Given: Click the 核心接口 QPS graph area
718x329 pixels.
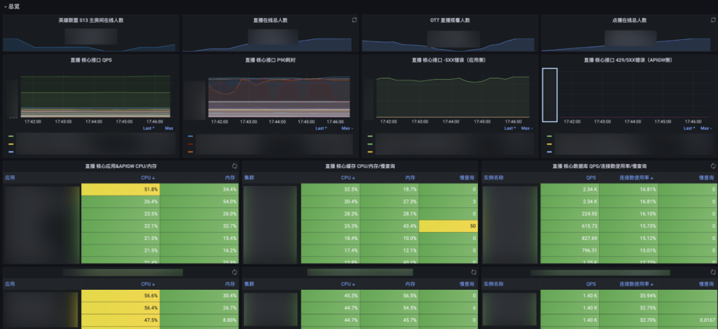Looking at the screenshot, I should click(x=95, y=96).
